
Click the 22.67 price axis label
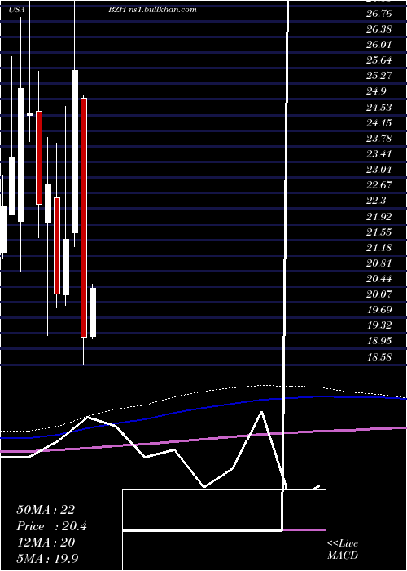point(379,185)
